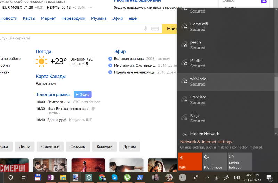The height and width of the screenshot is (183, 278).
Task: Open OneNote from the taskbar
Action: click(x=51, y=177)
